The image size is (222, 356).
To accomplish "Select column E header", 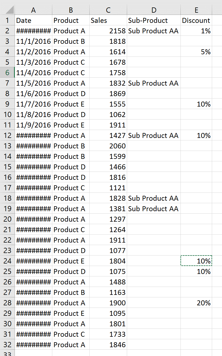I will [x=196, y=10].
